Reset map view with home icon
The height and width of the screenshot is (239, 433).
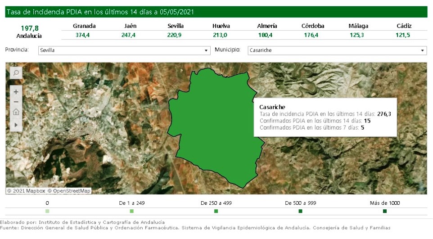point(16,113)
